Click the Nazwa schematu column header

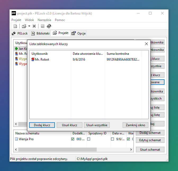[42, 133]
